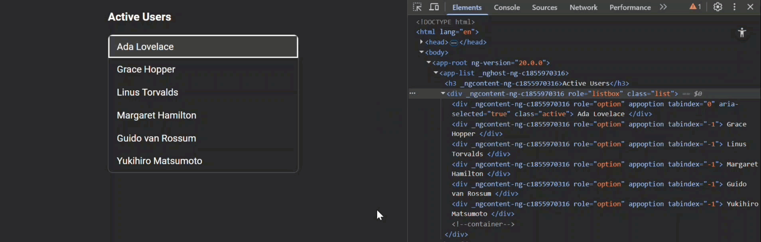Screen dimensions: 761x242
Task: Select the html lang="en" node
Action: pyautogui.click(x=448, y=32)
